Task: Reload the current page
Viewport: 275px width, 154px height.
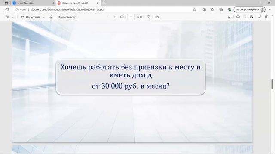Action: 7,9
